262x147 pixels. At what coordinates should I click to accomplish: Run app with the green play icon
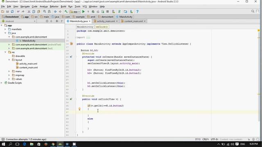pyautogui.click(x=84, y=11)
